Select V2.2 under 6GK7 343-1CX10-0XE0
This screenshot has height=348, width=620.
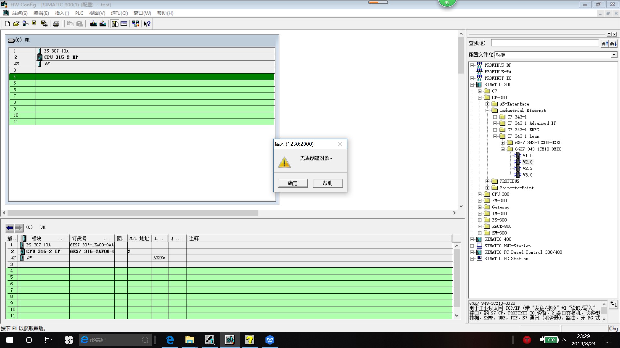528,169
